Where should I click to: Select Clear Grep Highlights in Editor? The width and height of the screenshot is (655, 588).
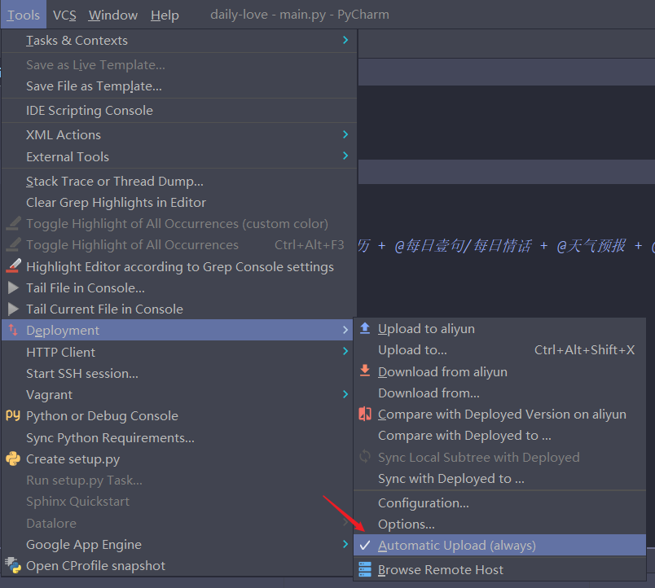coord(178,203)
